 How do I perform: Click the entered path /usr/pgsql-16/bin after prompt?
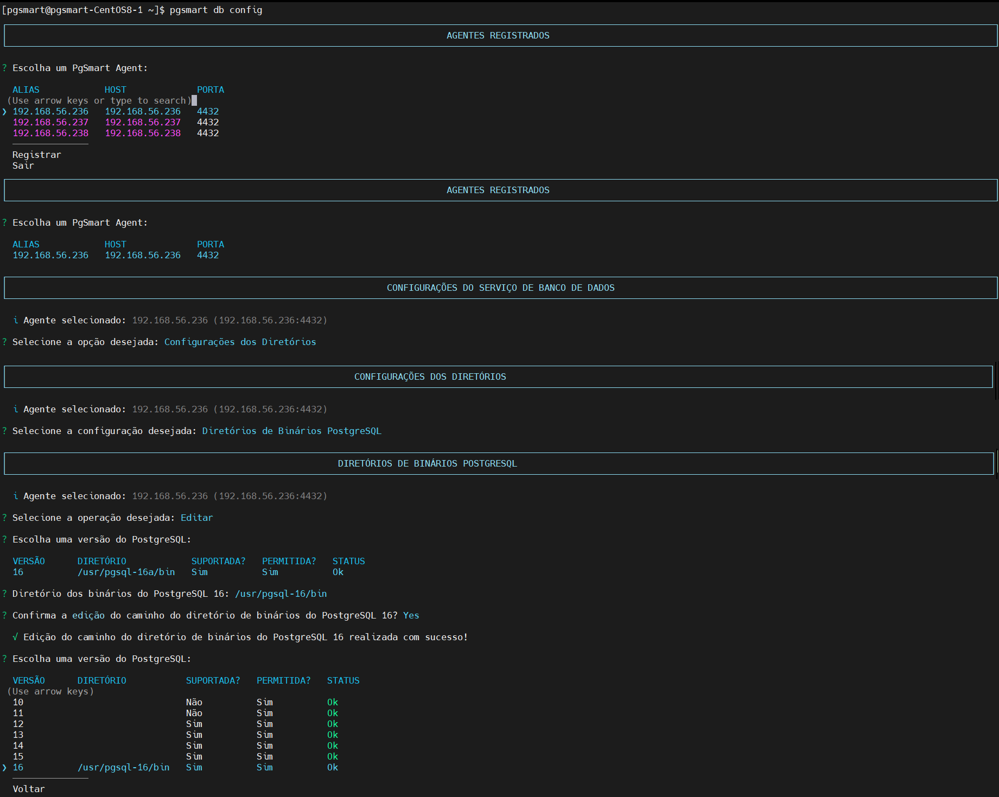(281, 594)
